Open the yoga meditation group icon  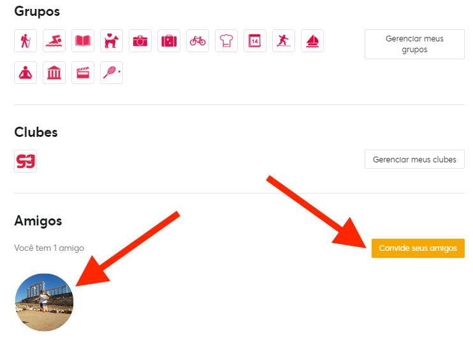(25, 73)
